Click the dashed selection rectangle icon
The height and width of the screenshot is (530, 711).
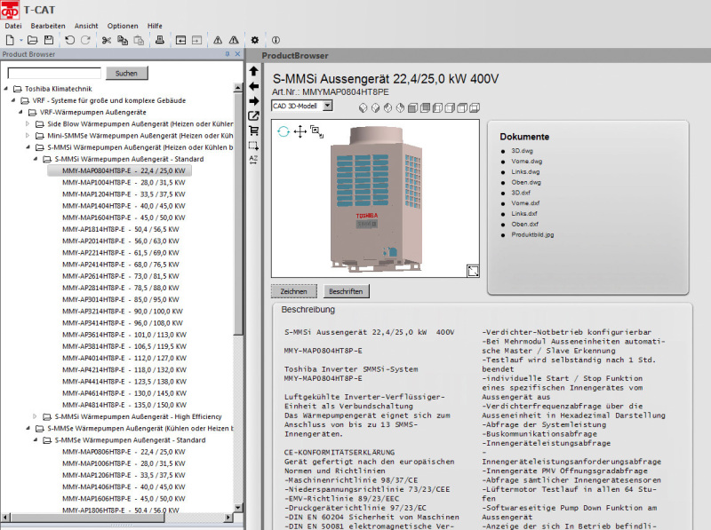(253, 146)
